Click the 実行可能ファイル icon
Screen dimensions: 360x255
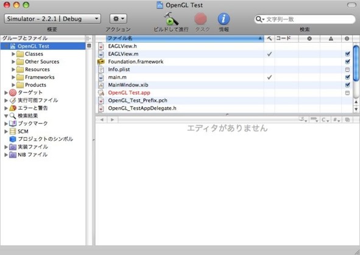point(13,100)
